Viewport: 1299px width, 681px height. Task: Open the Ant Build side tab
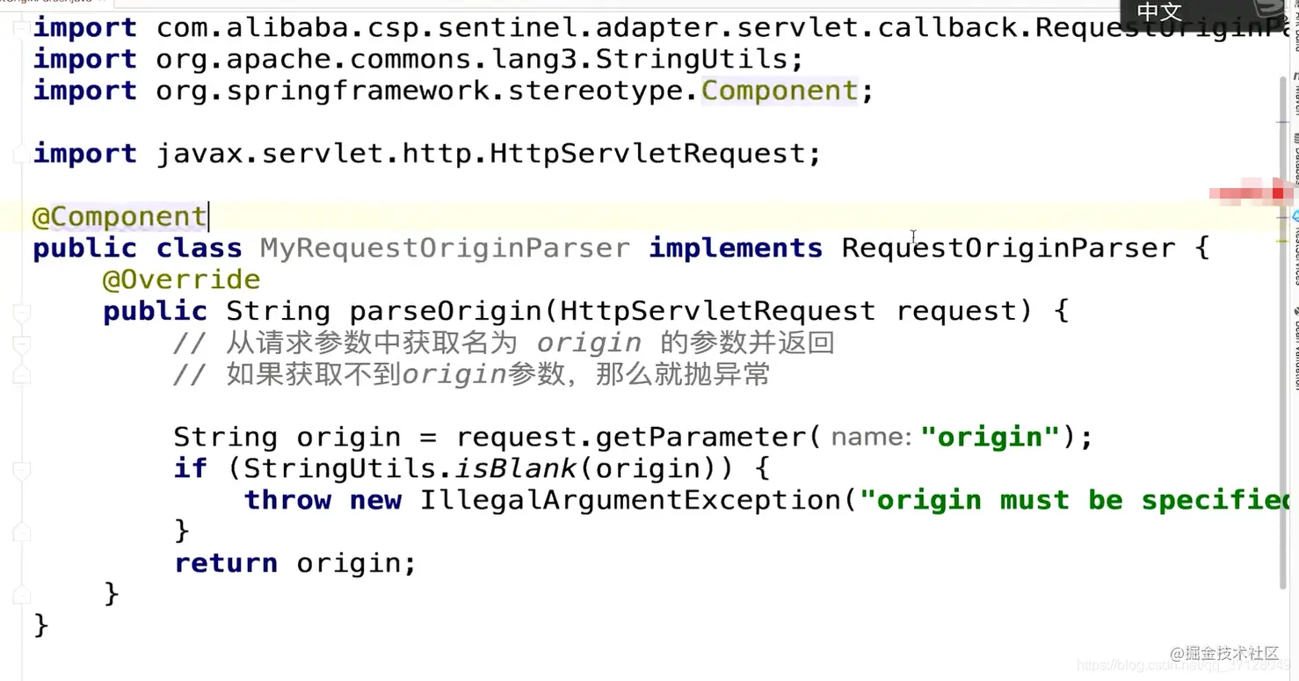click(1295, 25)
